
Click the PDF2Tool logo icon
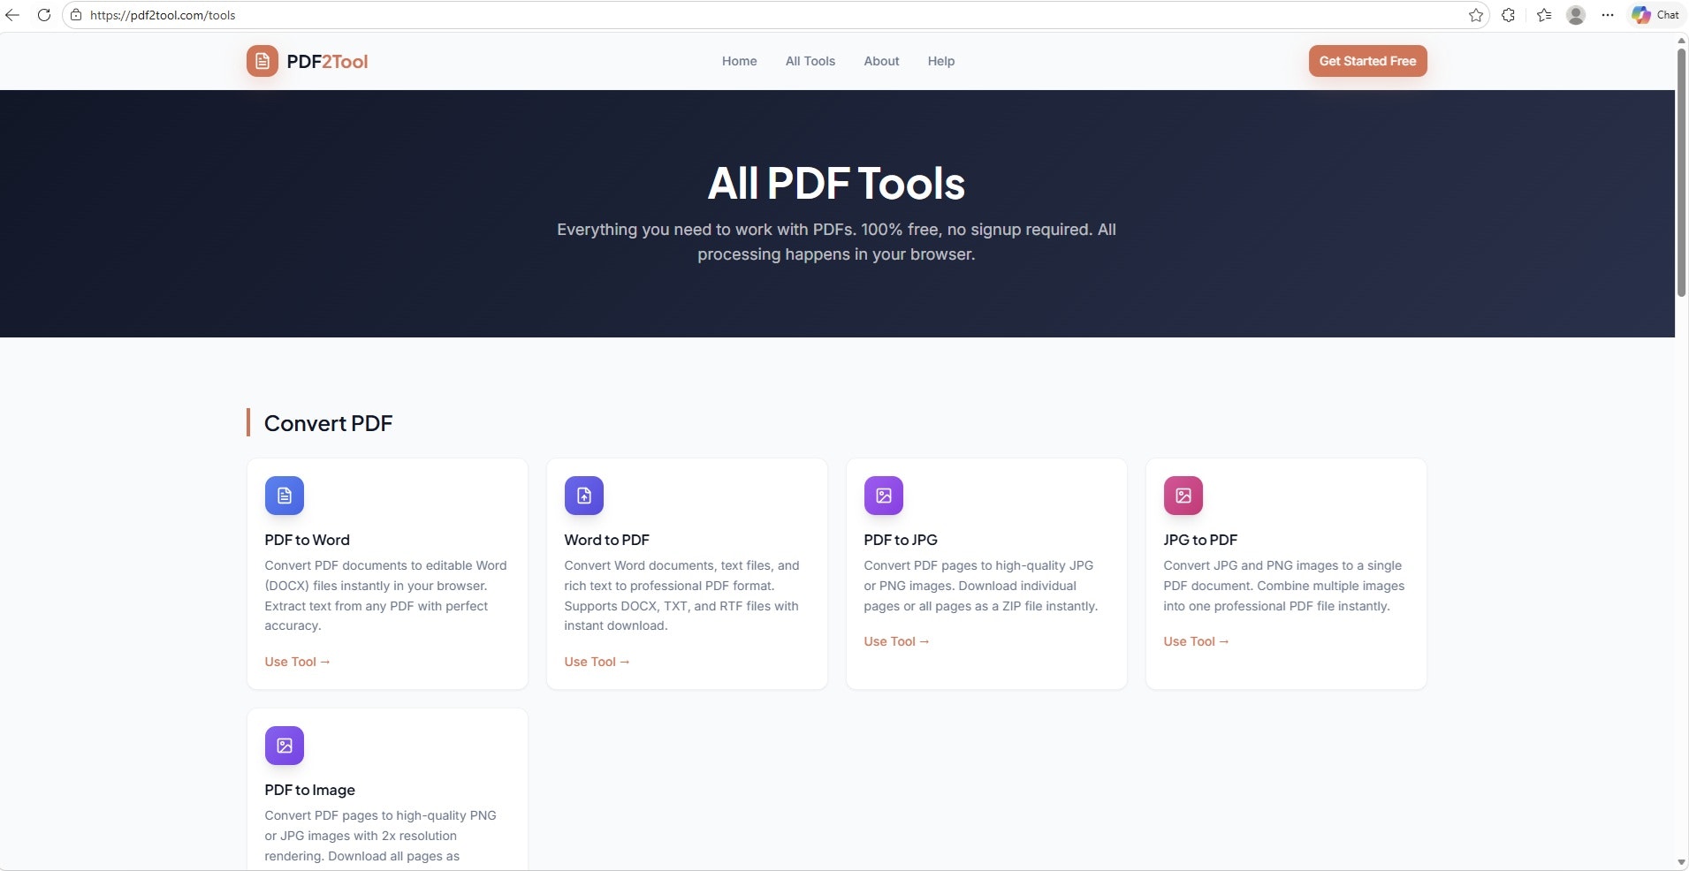click(x=262, y=61)
